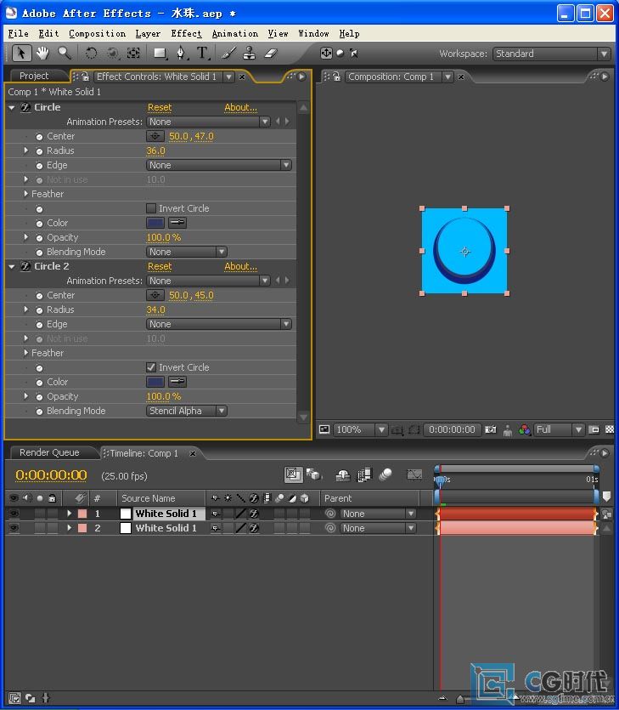Open About for Circle effect
The height and width of the screenshot is (710, 619).
click(240, 107)
